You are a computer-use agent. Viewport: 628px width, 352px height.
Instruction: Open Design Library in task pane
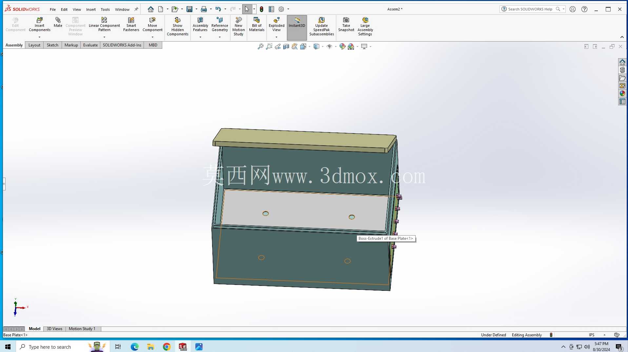pyautogui.click(x=622, y=70)
